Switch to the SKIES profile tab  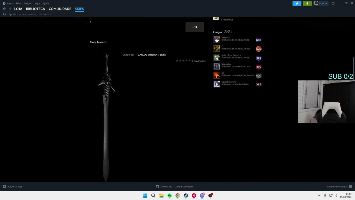[79, 9]
